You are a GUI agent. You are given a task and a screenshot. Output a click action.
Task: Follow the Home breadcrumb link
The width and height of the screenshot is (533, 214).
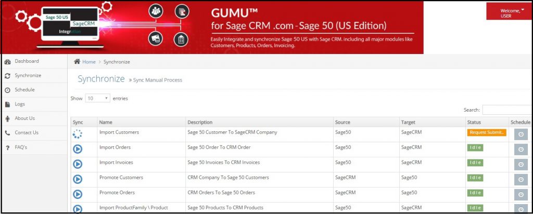coord(88,62)
